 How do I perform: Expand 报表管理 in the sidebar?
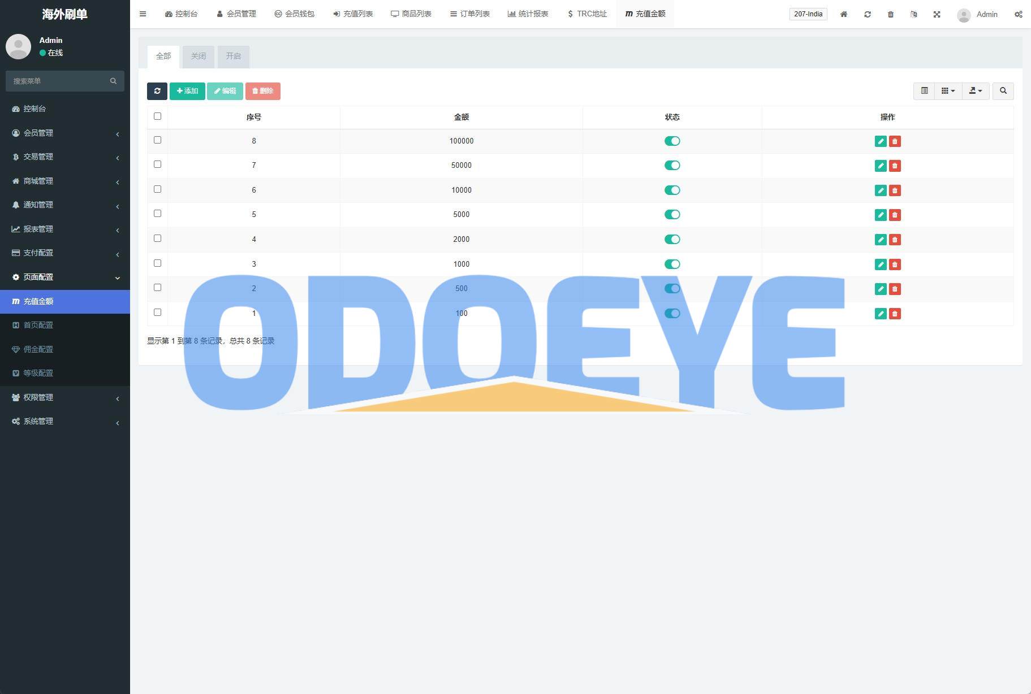pyautogui.click(x=65, y=229)
